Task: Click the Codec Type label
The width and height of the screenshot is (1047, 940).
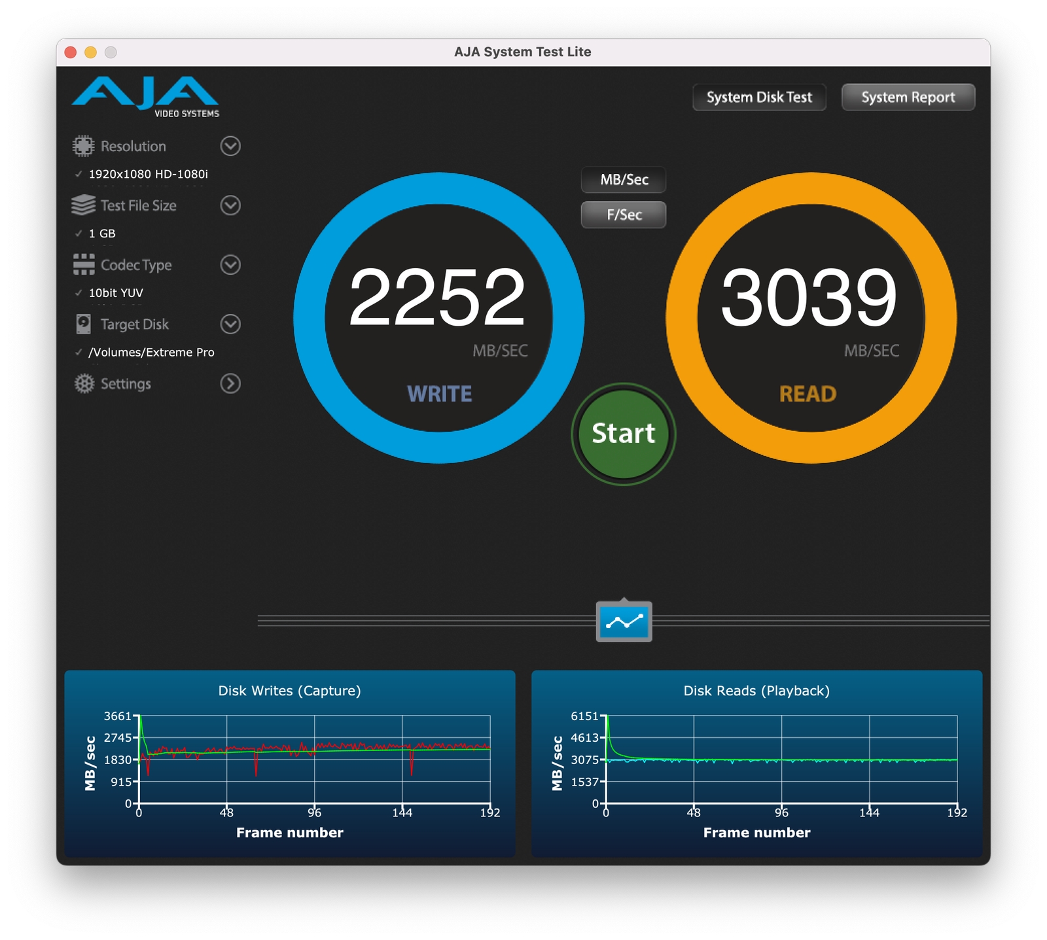Action: 136,265
